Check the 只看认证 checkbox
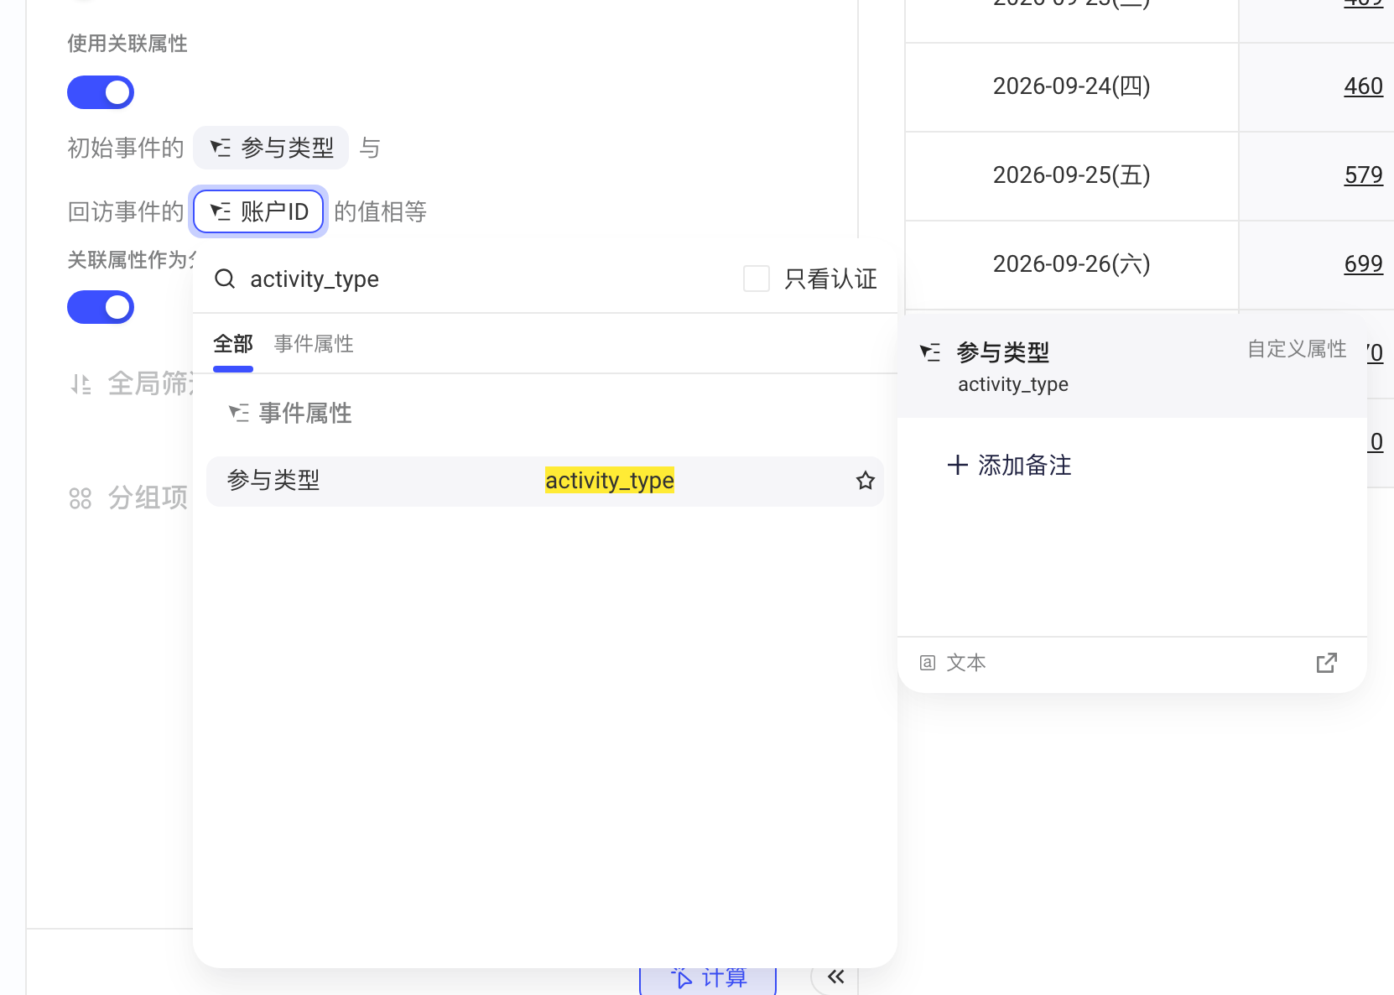Image resolution: width=1394 pixels, height=995 pixels. coord(757,279)
